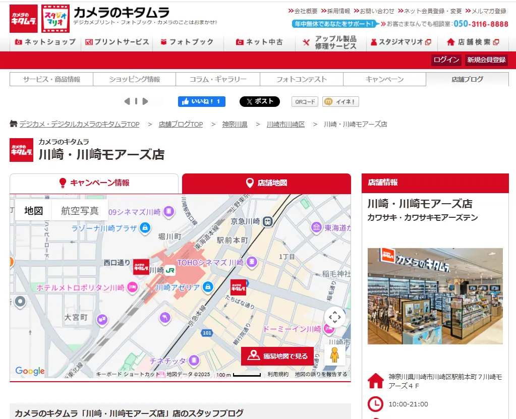Screen dimensions: 516x419
Task: Open the キャンペーン tab in sub navigation
Action: tap(385, 79)
